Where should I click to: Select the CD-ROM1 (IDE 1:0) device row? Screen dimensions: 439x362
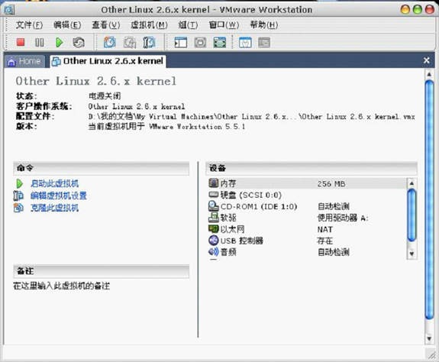point(307,206)
